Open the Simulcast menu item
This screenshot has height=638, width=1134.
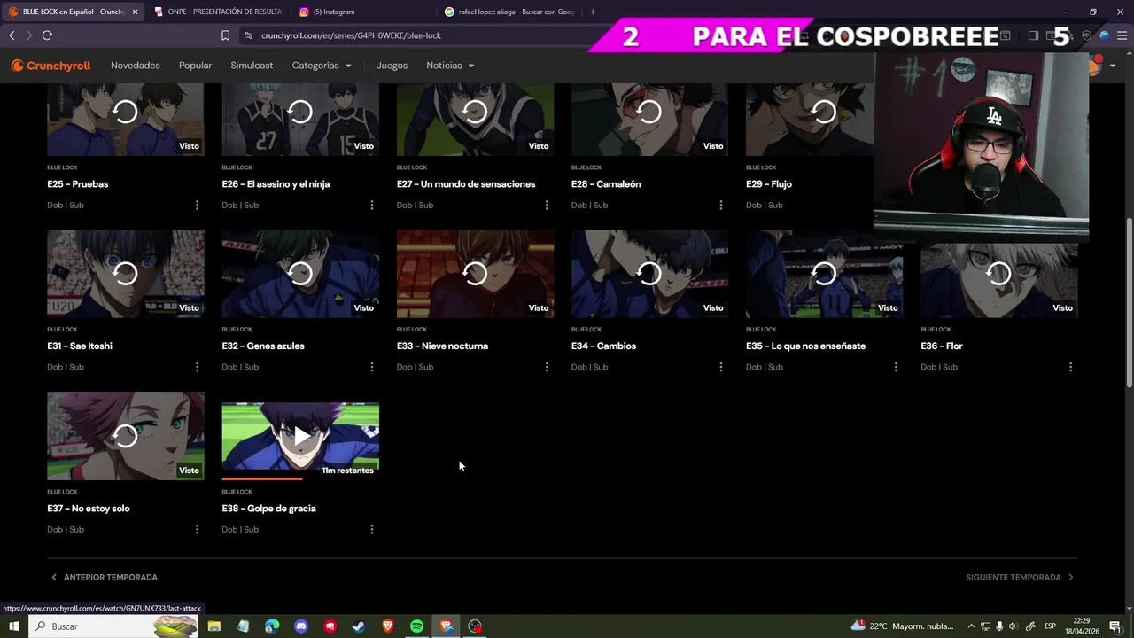pos(252,66)
